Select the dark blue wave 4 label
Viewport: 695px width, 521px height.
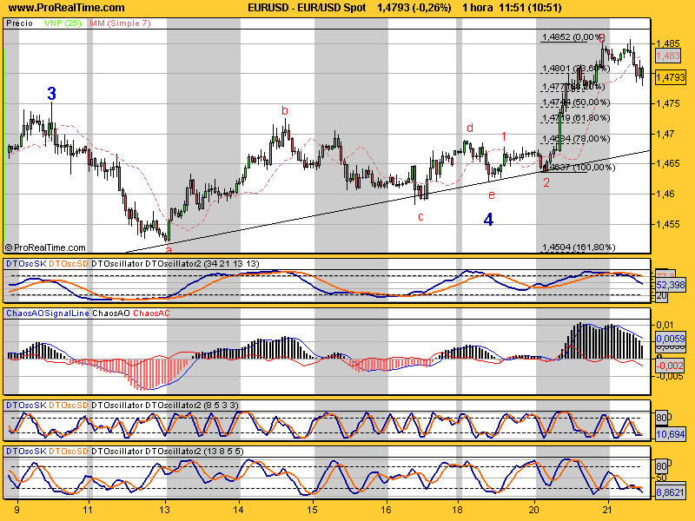pyautogui.click(x=488, y=220)
